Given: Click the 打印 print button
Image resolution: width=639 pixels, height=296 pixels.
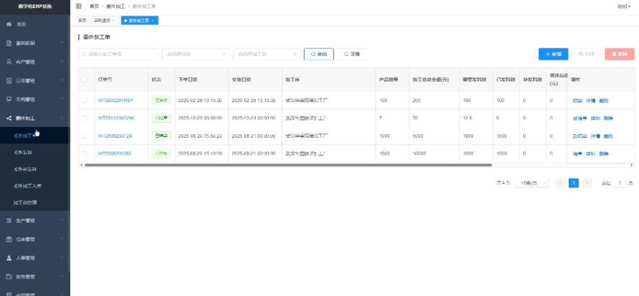Looking at the screenshot, I should [x=586, y=54].
